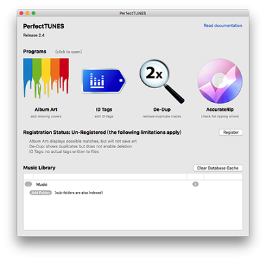Click 'check for ripping errors' caption
266x261 pixels.
click(x=220, y=116)
